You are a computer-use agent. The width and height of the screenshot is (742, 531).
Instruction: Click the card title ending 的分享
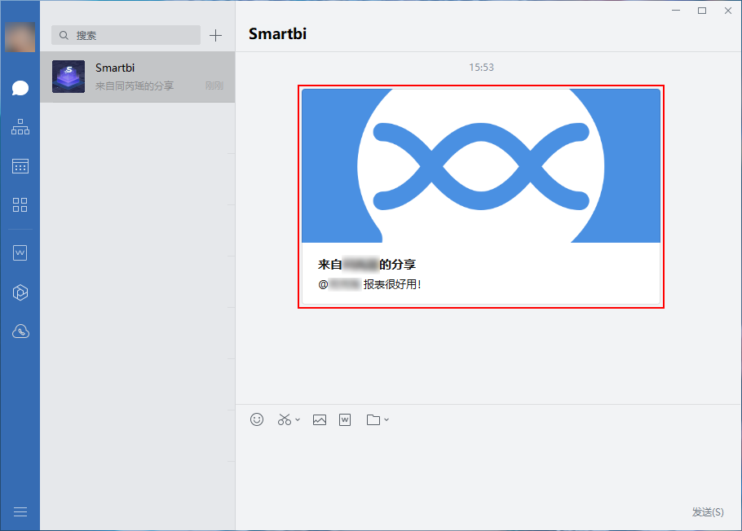pos(367,265)
